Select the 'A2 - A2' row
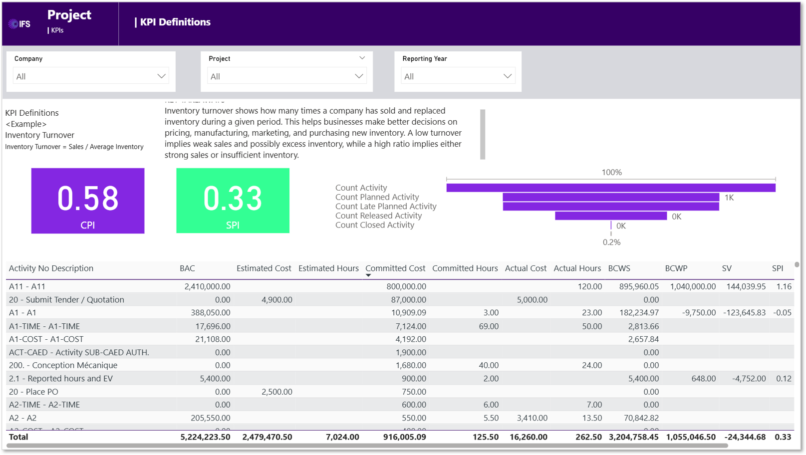The width and height of the screenshot is (806, 455). click(400, 418)
